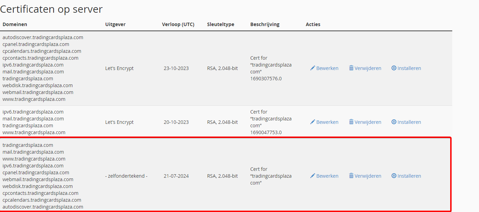Click pencil icon for Let's Encrypt 23-10-2023 certificate
479x212 pixels.
[x=312, y=68]
